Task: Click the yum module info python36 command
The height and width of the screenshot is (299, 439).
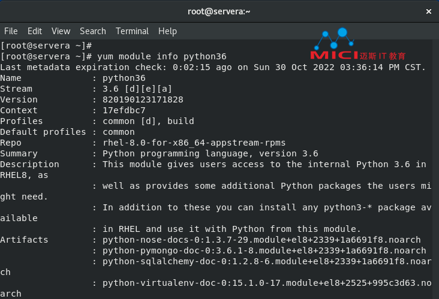Action: 162,56
